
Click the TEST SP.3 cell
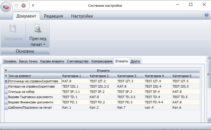pyautogui.click(x=131, y=92)
